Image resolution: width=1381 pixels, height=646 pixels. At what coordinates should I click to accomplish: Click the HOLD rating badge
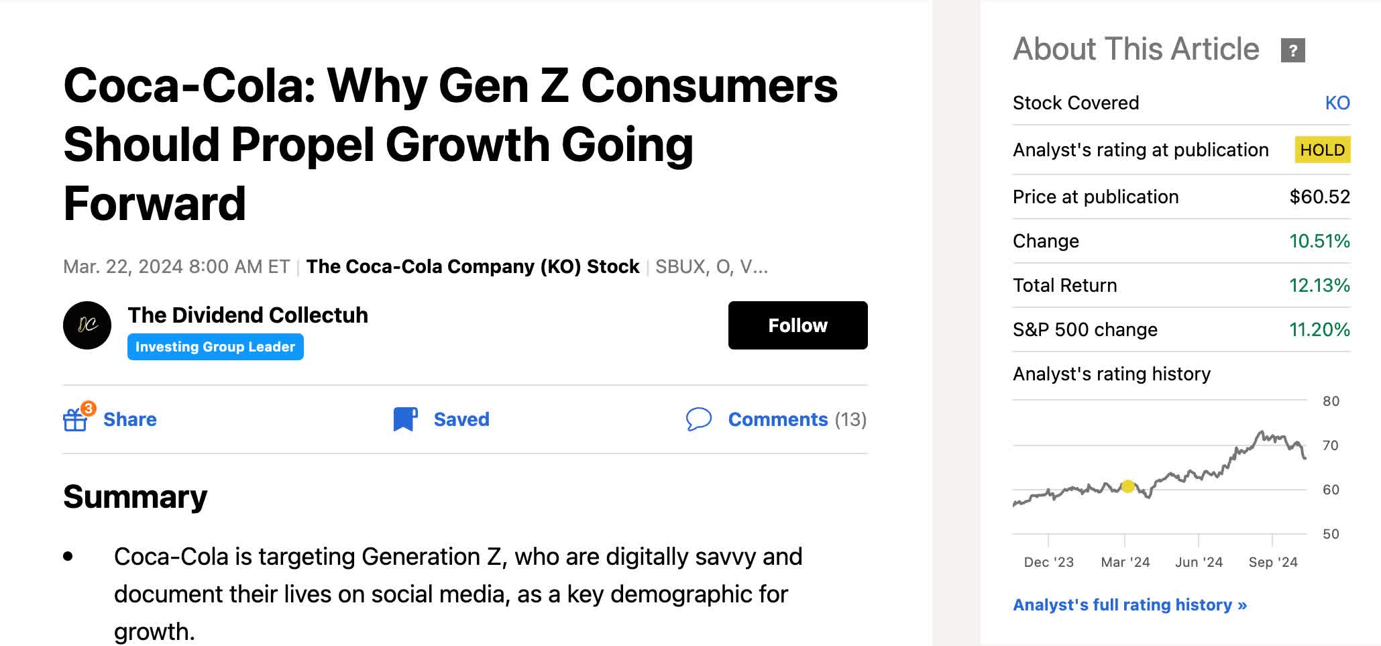tap(1322, 150)
